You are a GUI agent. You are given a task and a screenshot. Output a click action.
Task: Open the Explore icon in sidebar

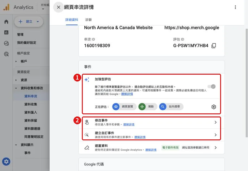6,43
